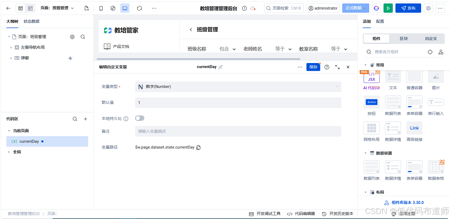Expand the 左侧导航布局 tree node
The image size is (450, 219).
click(x=11, y=47)
